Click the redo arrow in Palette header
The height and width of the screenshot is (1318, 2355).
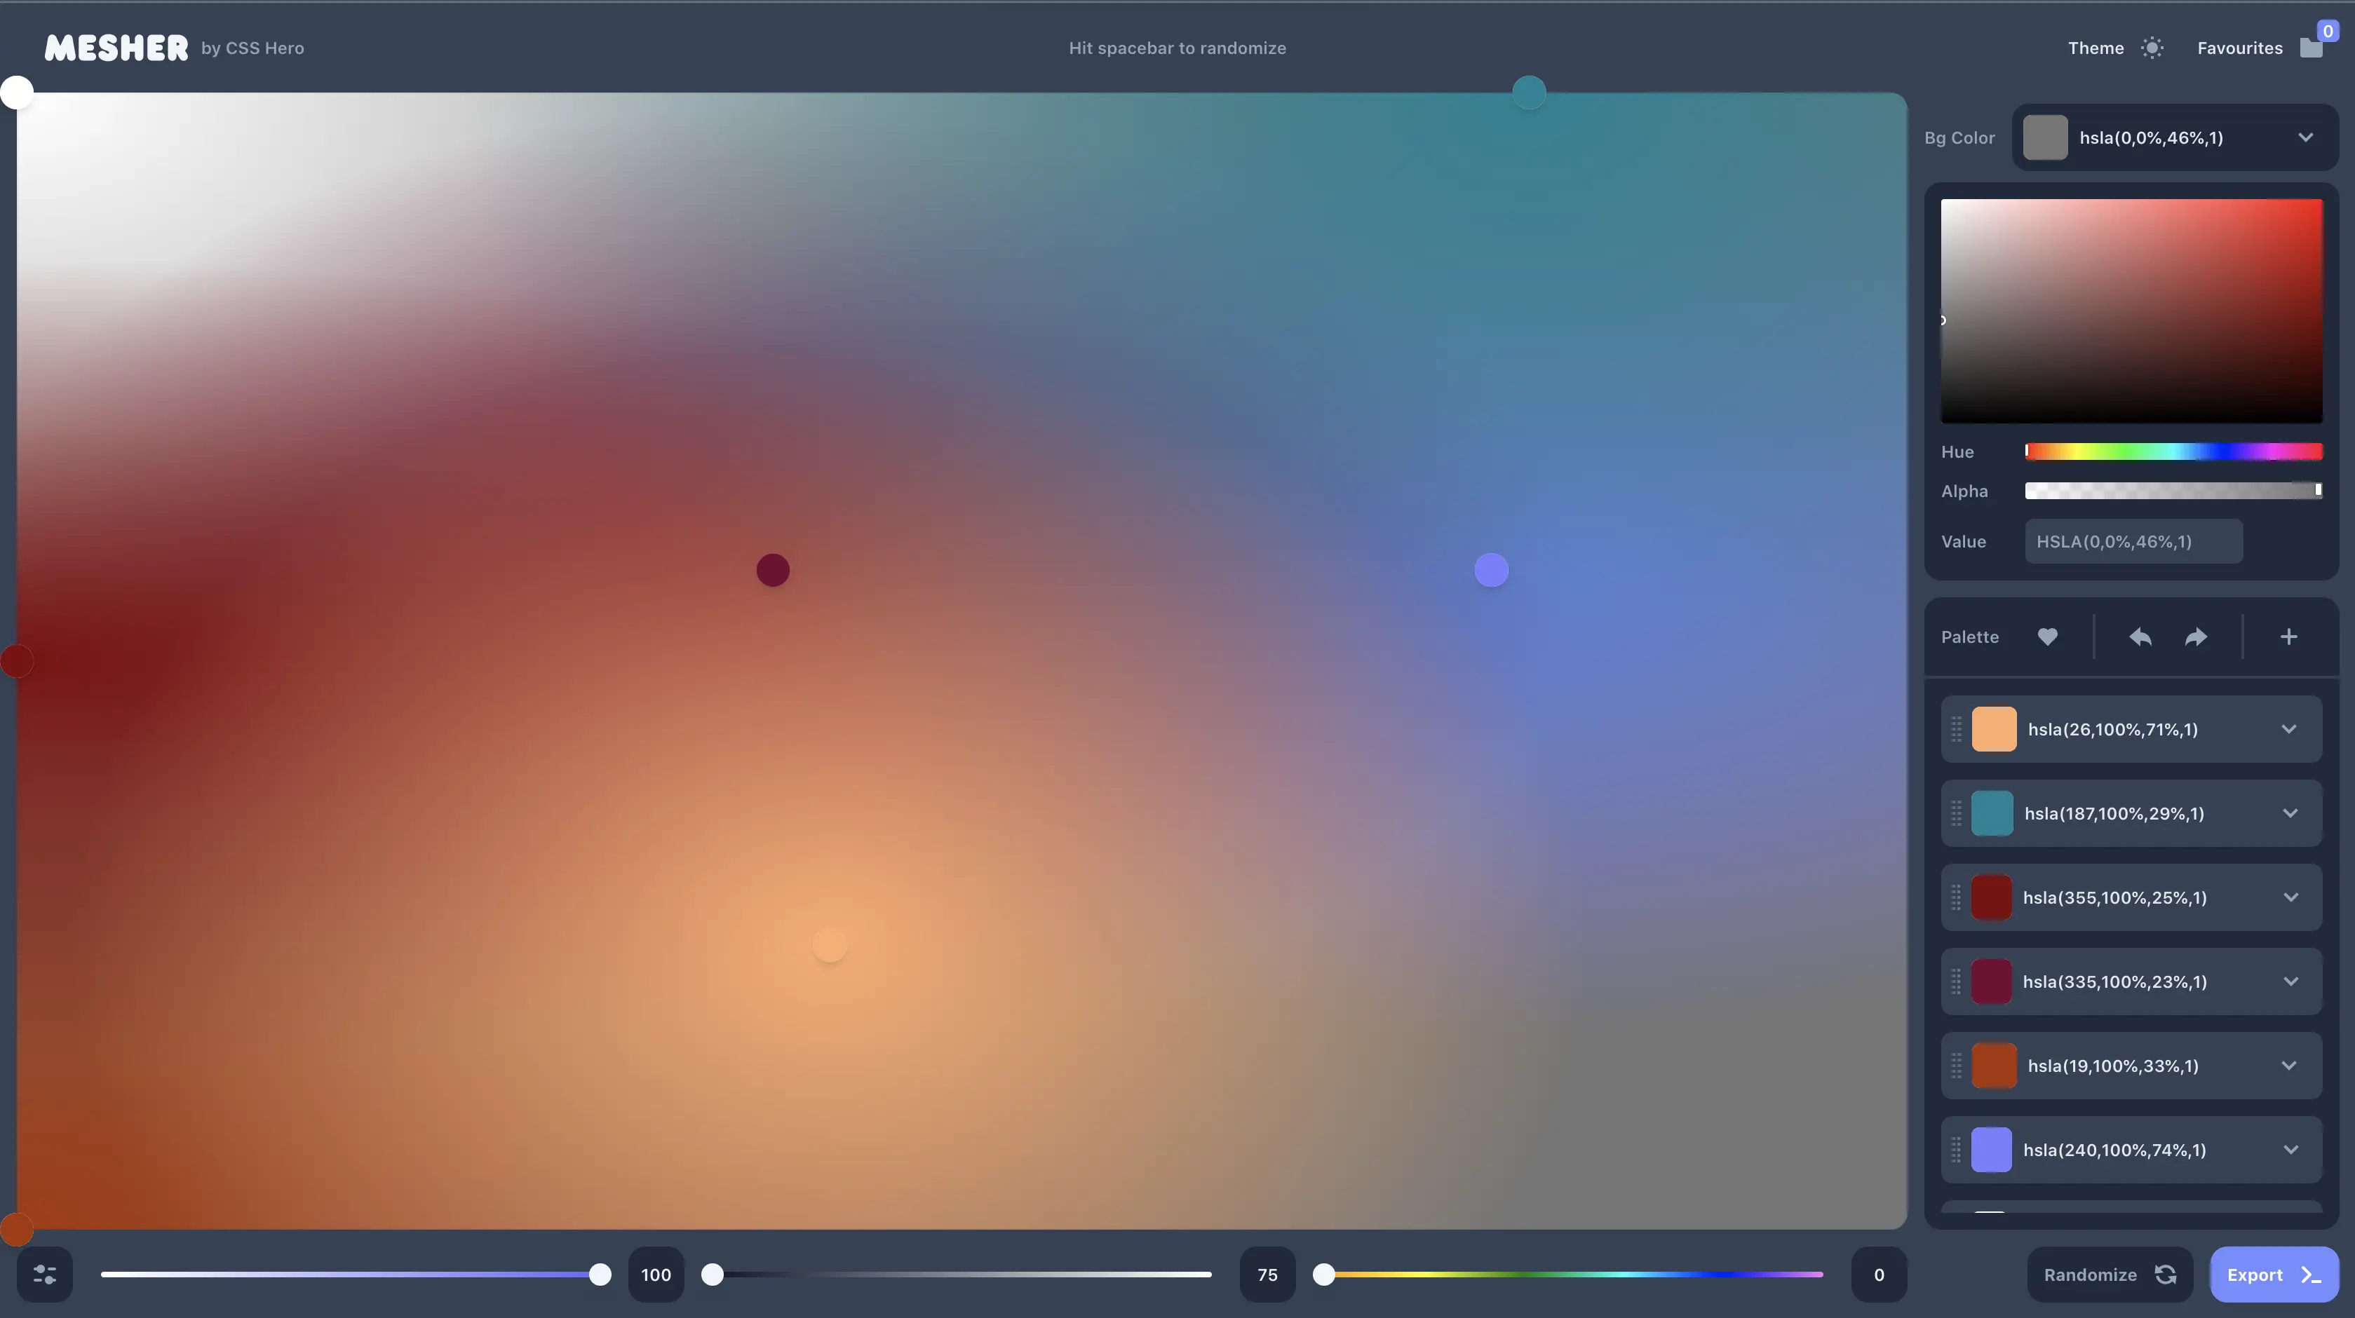coord(2196,637)
